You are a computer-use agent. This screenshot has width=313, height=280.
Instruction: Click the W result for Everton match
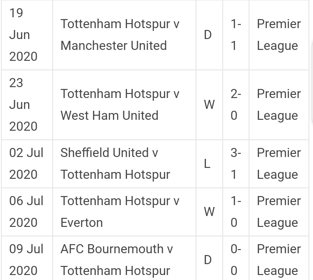(209, 212)
